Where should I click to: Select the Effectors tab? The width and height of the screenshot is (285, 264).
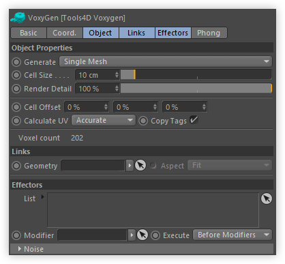(x=173, y=33)
